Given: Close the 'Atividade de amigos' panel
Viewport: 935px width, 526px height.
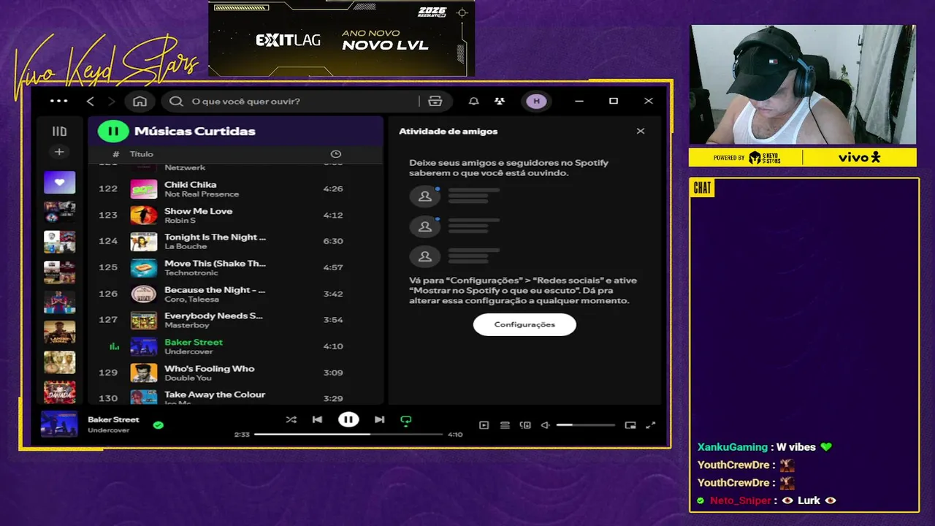Looking at the screenshot, I should coord(641,131).
